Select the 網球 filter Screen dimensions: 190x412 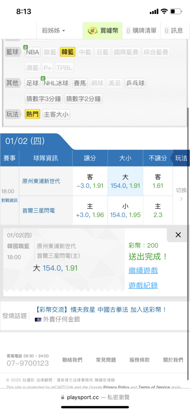pos(97,83)
